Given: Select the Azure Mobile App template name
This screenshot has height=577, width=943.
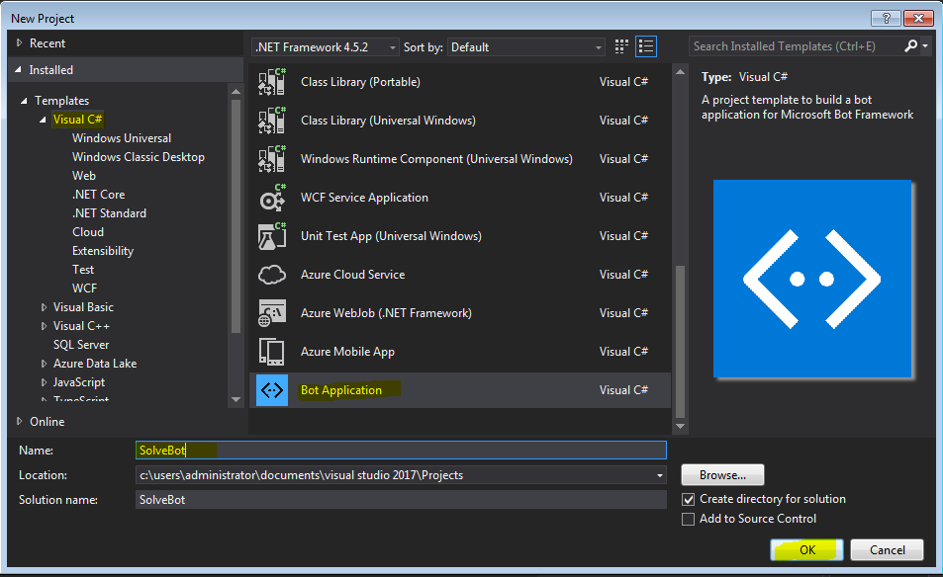Looking at the screenshot, I should [347, 352].
